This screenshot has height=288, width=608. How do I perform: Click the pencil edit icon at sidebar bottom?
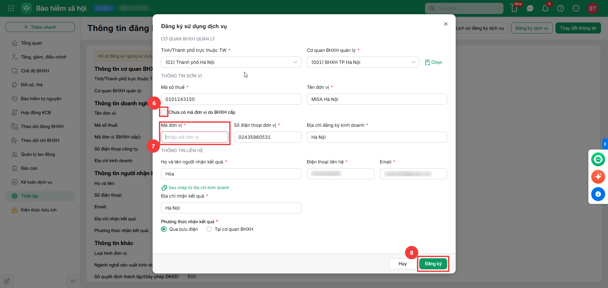click(x=7, y=281)
